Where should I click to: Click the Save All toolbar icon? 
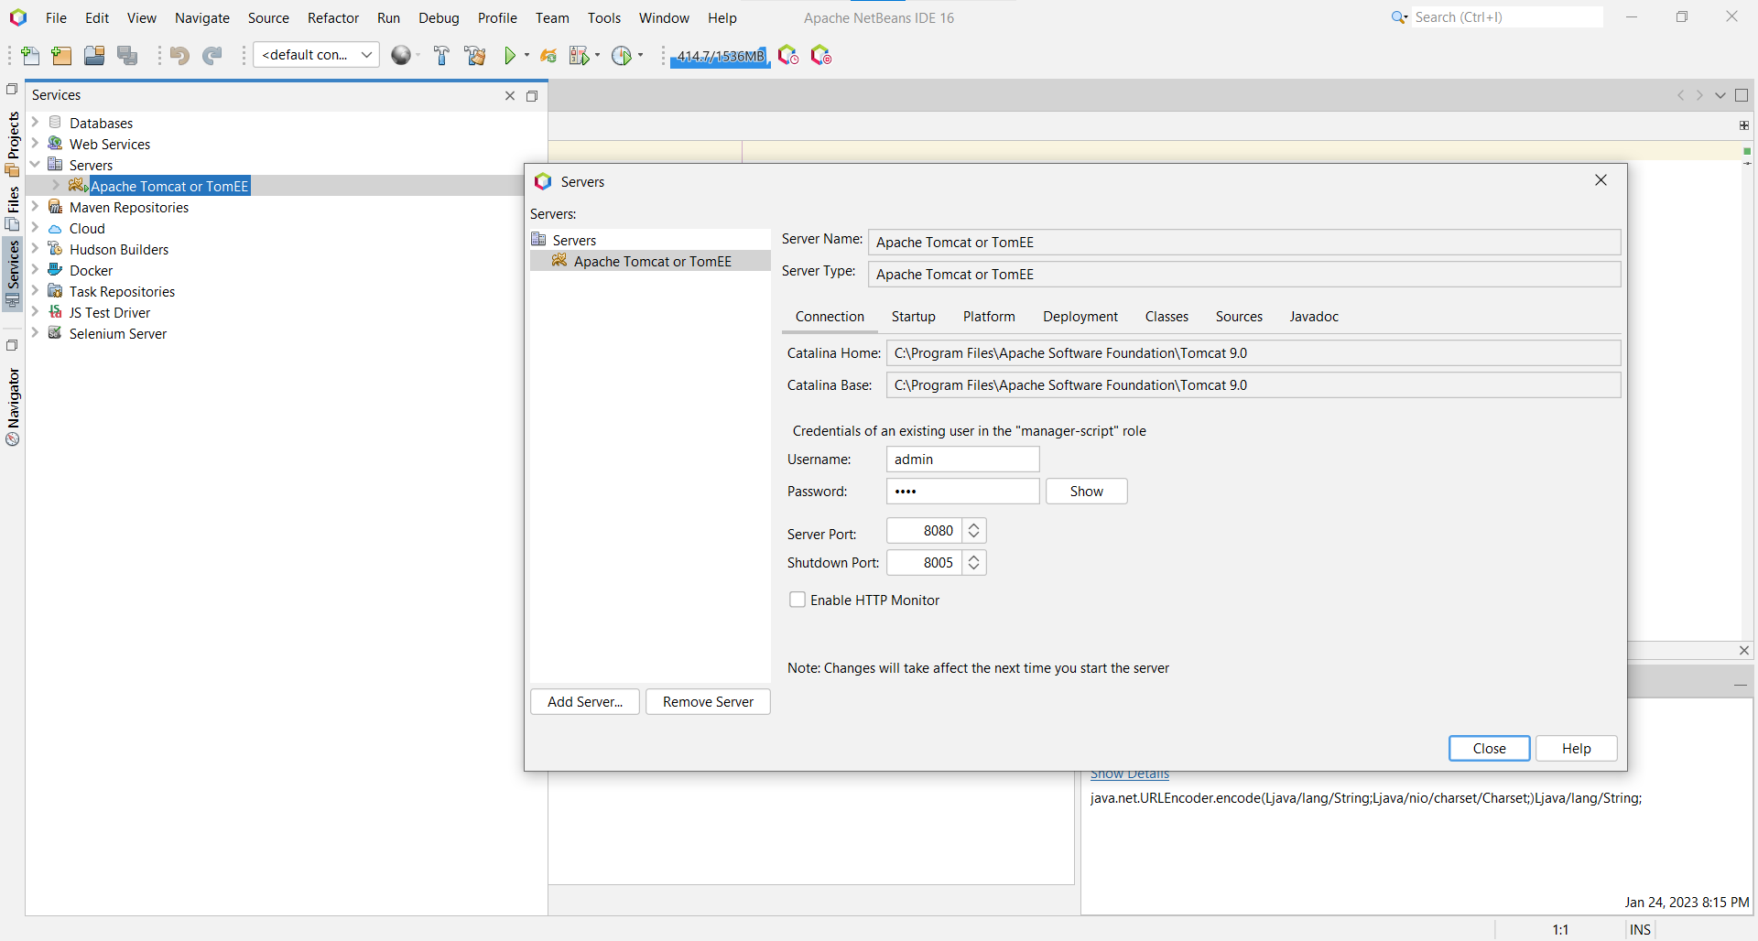(127, 56)
